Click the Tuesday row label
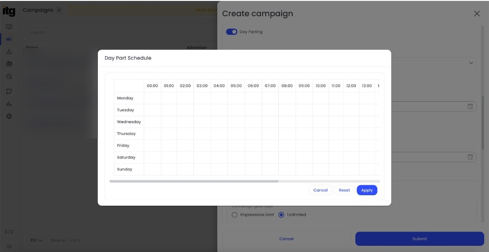489x252 pixels. pos(126,110)
